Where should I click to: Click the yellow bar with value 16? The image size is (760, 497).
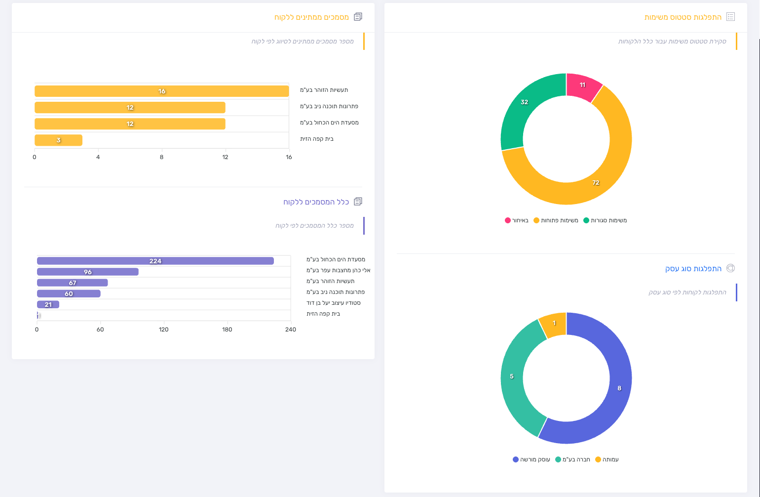coord(162,91)
